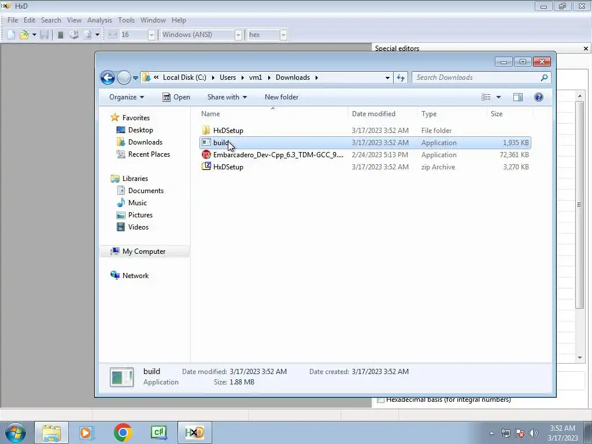Click Local Disk (C:) in address bar
This screenshot has width=592, height=444.
click(x=184, y=77)
